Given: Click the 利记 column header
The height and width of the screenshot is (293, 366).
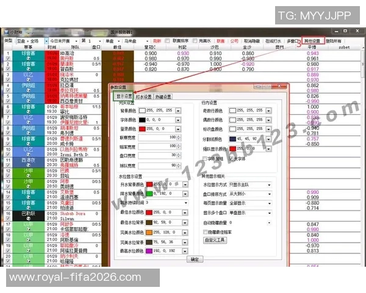Looking at the screenshot, I should (182, 47).
